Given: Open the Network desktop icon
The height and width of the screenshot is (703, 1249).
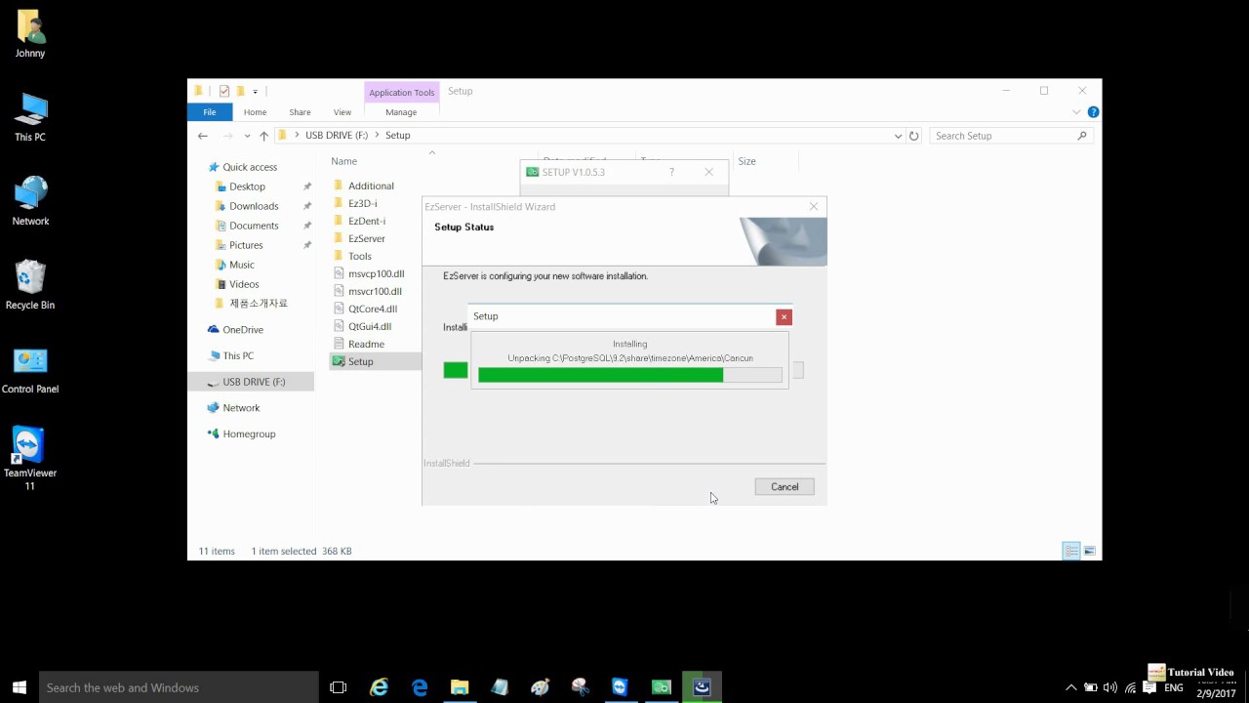Looking at the screenshot, I should click(x=30, y=202).
